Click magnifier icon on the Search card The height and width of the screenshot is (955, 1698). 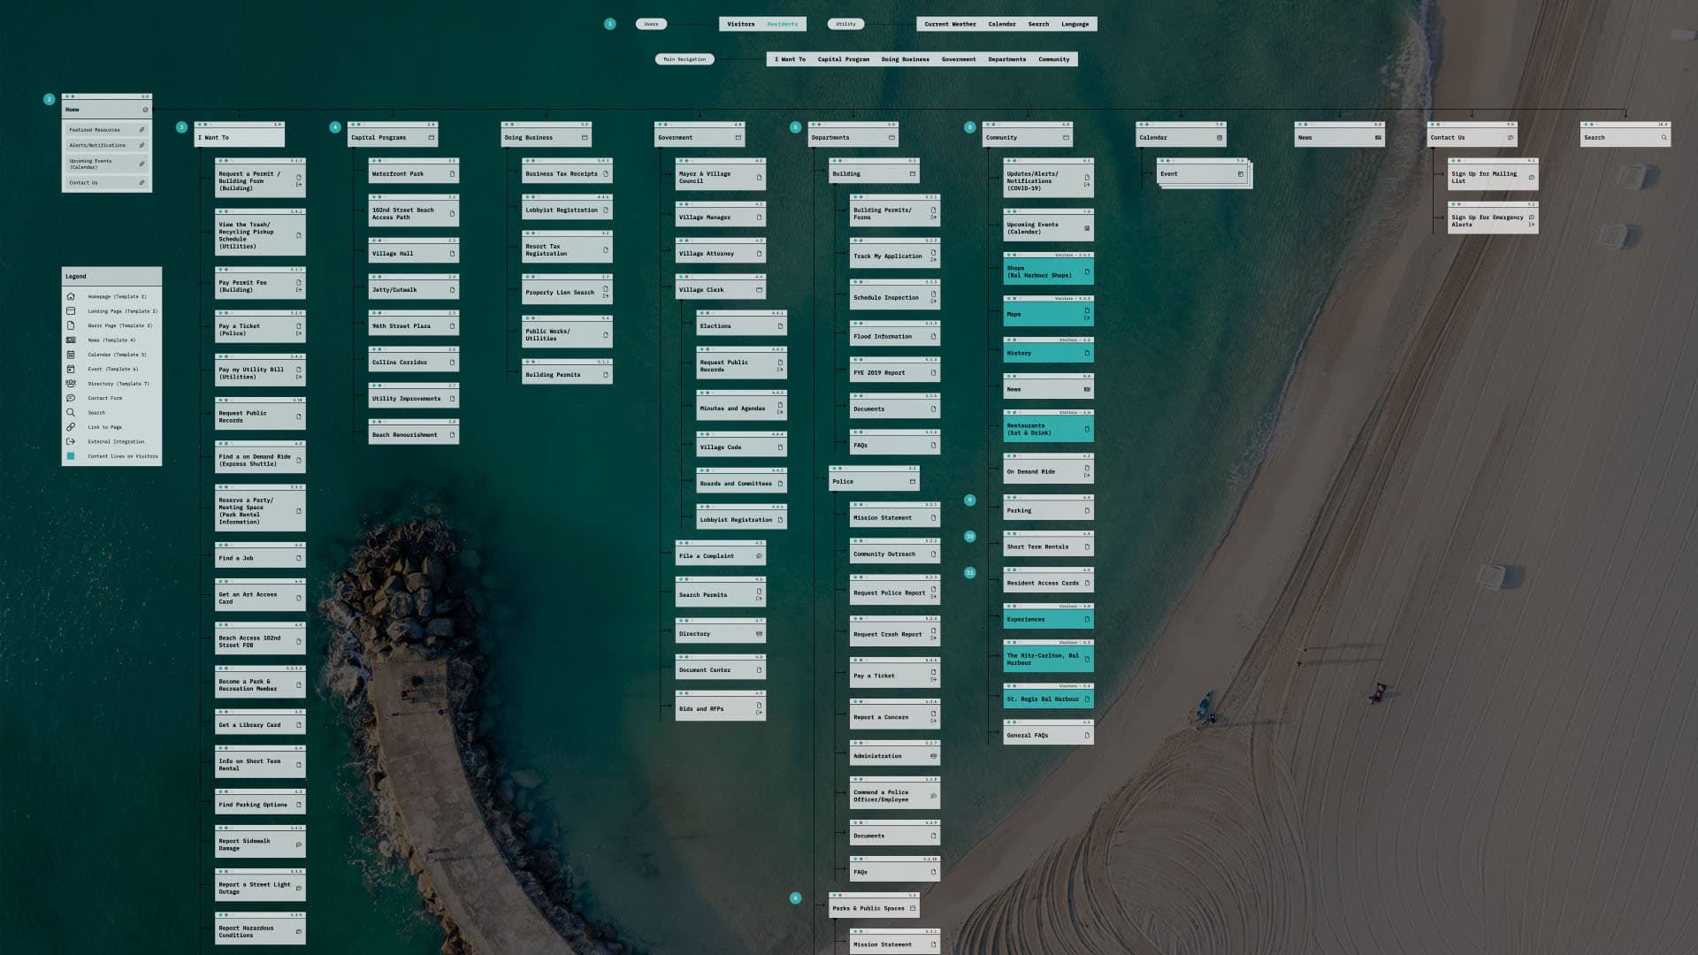[x=1664, y=138]
